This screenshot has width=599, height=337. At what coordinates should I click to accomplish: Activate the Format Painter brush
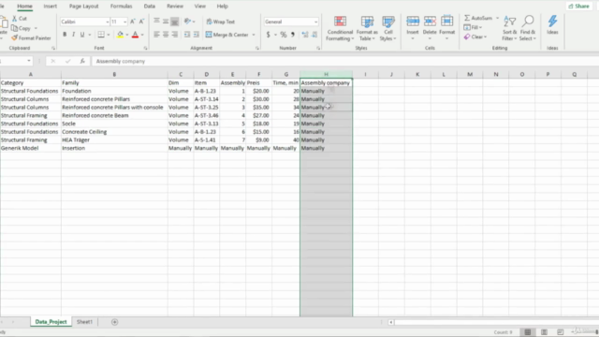[x=15, y=37]
